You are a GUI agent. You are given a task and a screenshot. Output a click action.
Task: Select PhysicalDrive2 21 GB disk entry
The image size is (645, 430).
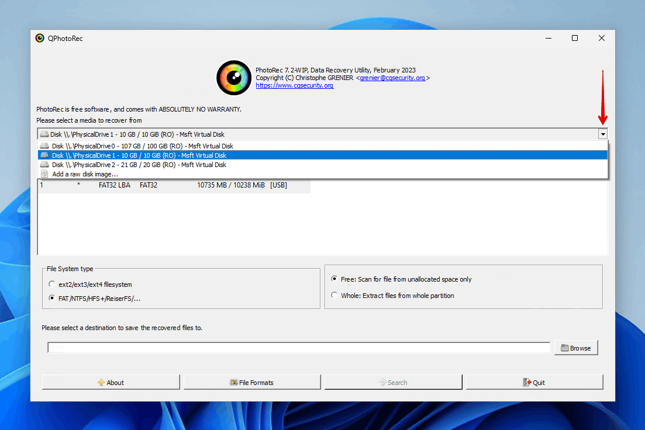(323, 165)
